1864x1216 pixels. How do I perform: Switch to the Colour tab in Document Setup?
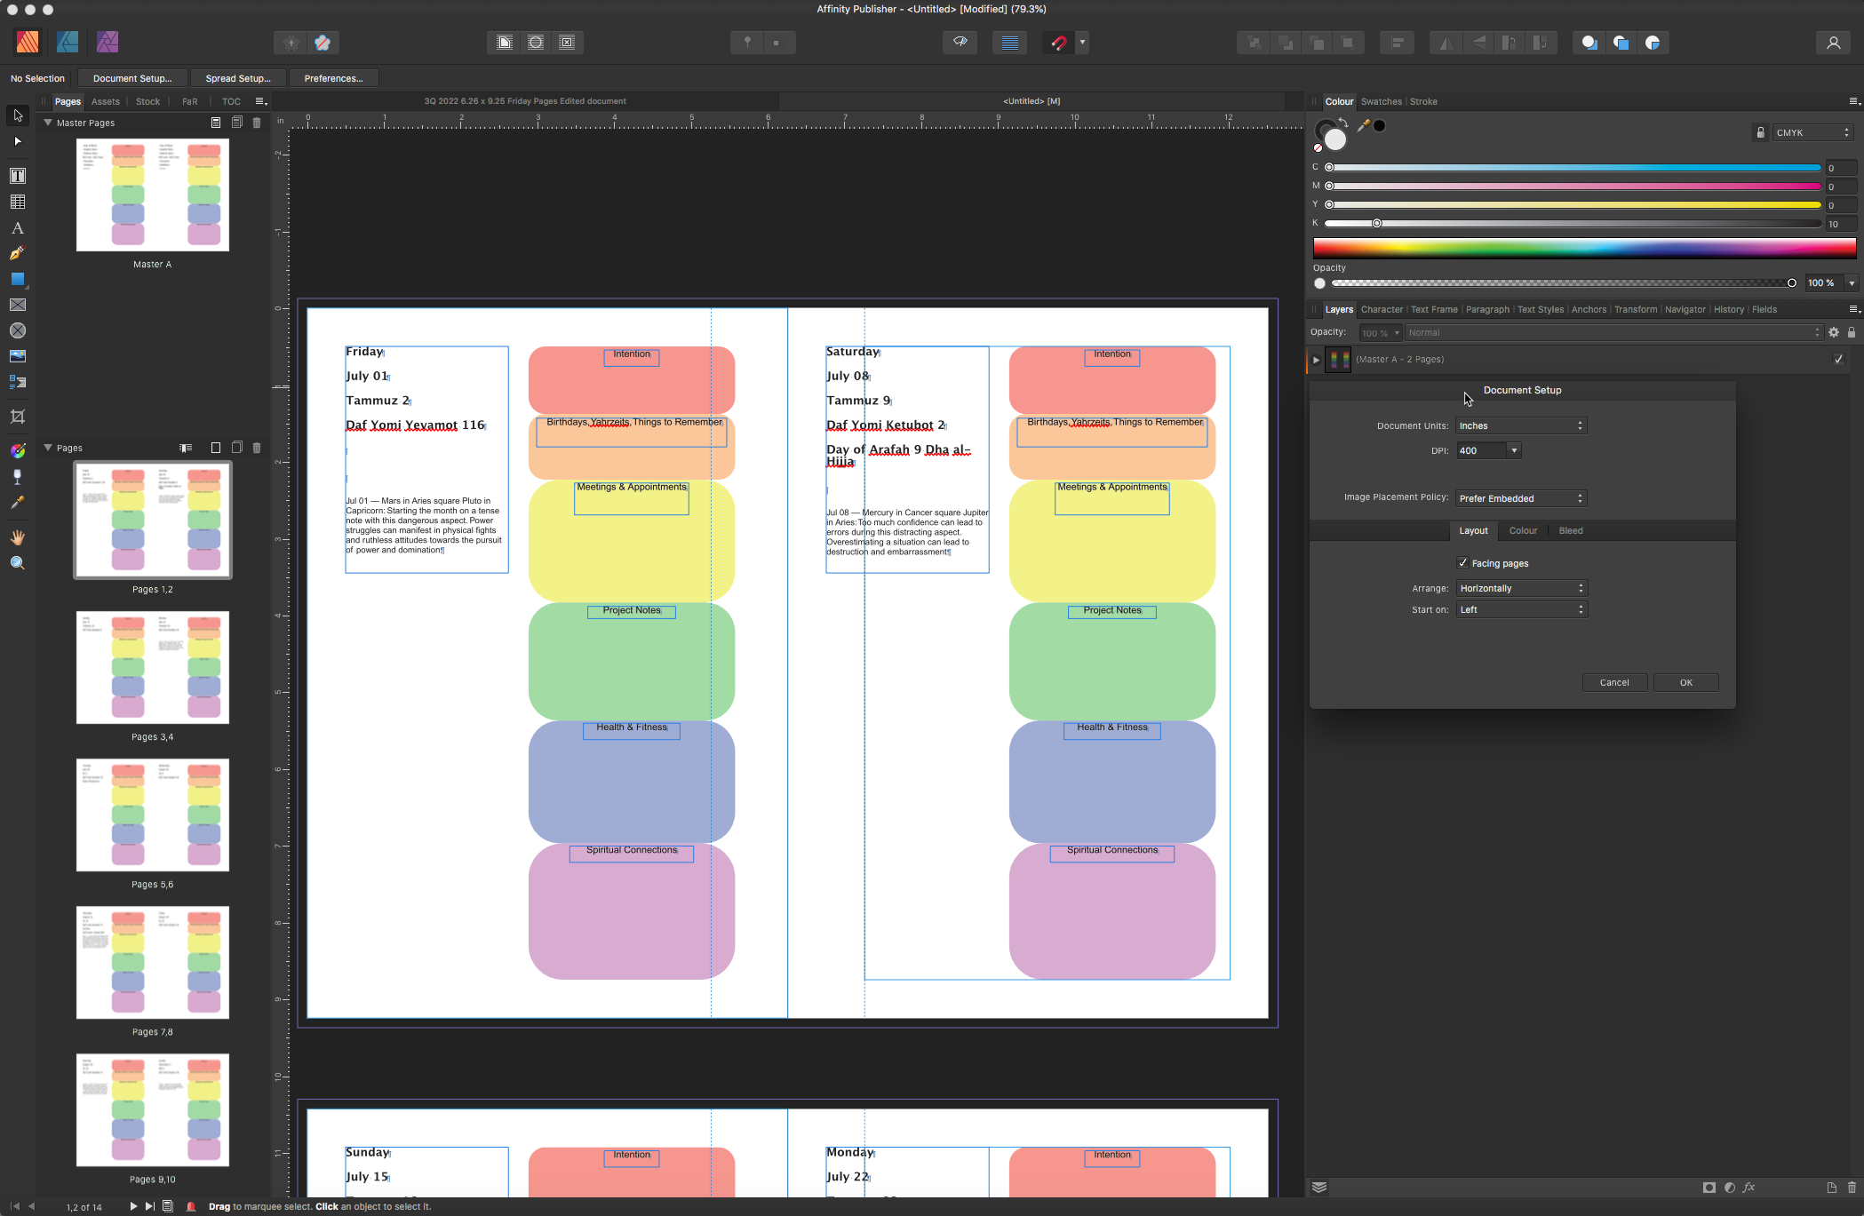(1523, 531)
